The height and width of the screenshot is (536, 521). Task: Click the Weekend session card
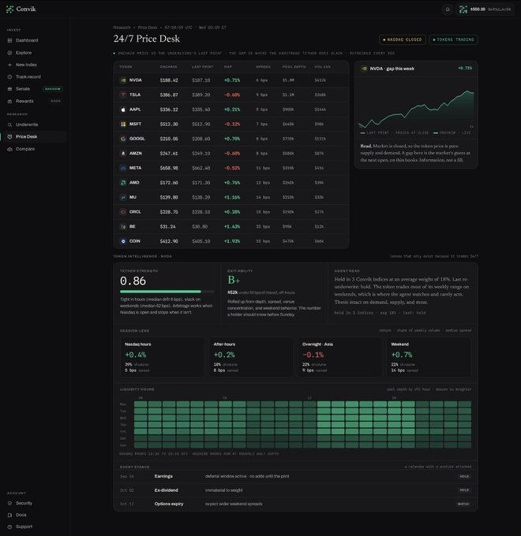click(429, 357)
